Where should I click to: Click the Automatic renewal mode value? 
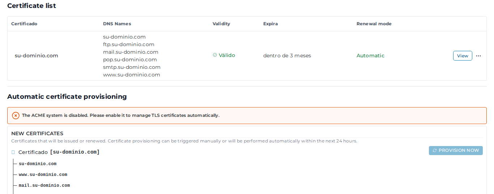click(370, 56)
